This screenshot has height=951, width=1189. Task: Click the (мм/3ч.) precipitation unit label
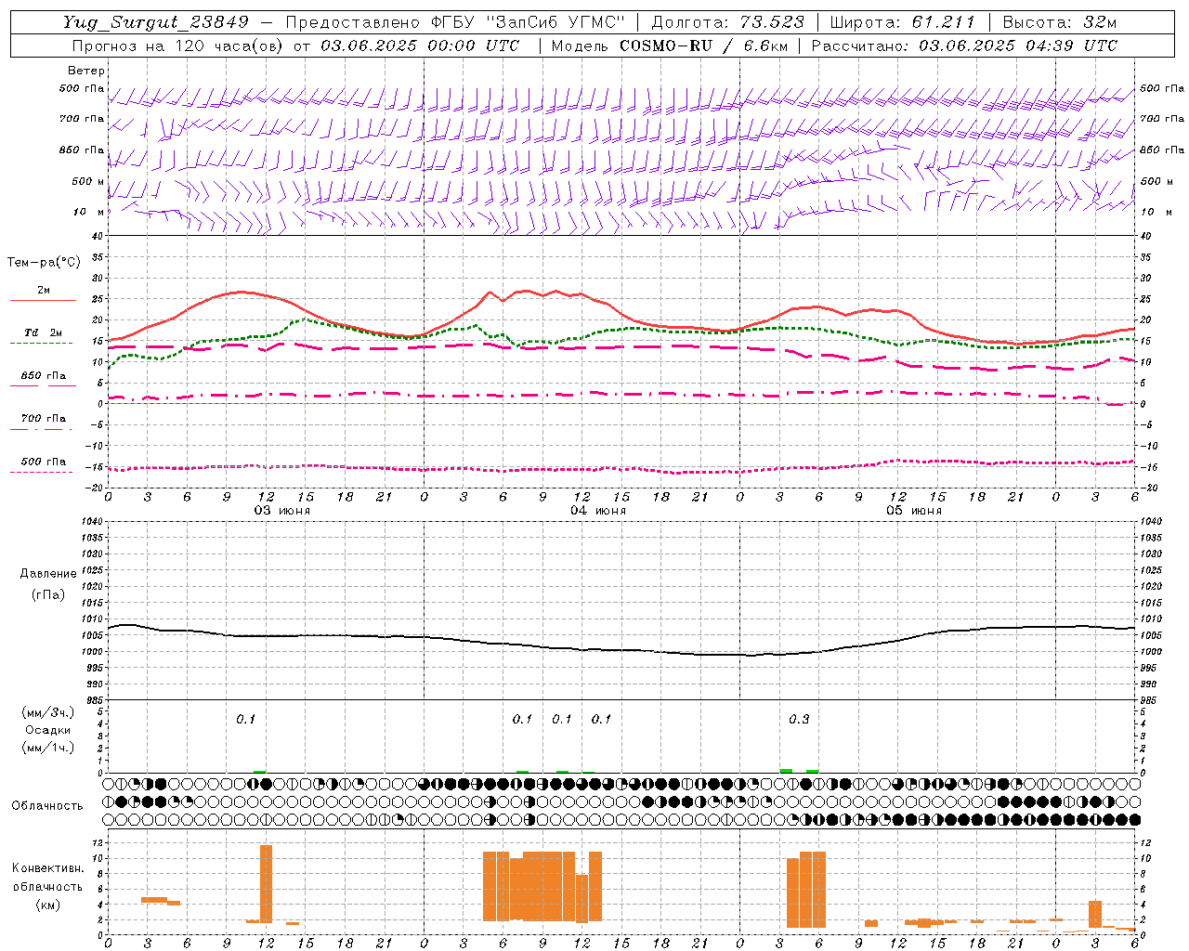tap(48, 712)
